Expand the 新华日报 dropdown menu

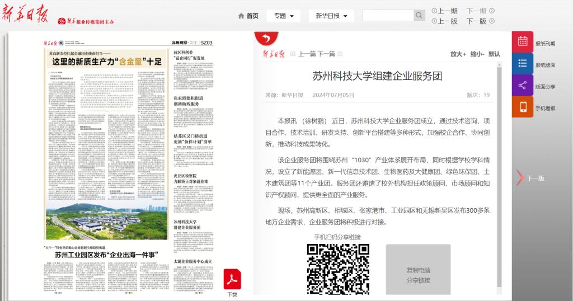[331, 16]
